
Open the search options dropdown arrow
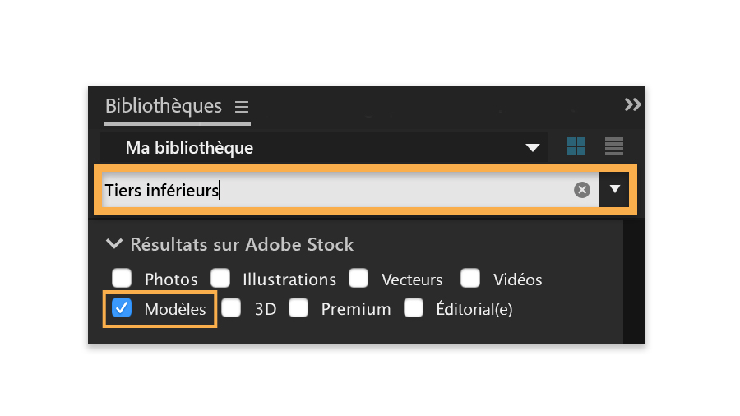pos(614,190)
